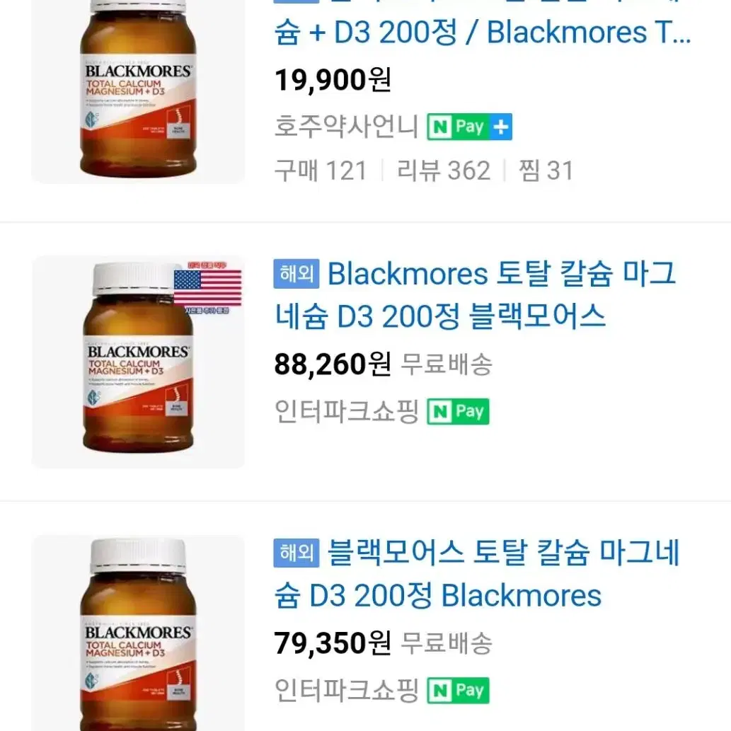731x731 pixels.
Task: Click the 리뷰 362 review count
Action: [x=444, y=170]
